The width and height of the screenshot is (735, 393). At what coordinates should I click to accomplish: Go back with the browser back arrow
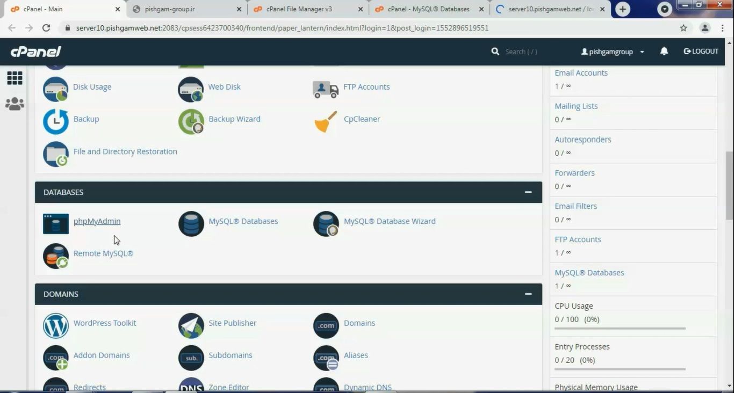12,28
